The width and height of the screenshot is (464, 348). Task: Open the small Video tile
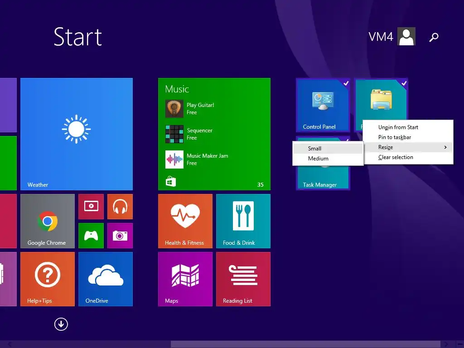91,206
